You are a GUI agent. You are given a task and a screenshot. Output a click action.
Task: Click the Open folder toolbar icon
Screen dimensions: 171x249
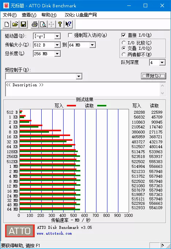click(x=15, y=24)
